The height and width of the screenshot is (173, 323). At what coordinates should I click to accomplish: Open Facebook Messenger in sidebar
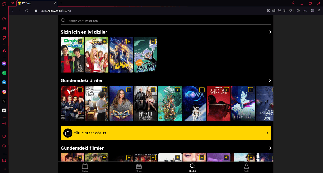point(4,64)
